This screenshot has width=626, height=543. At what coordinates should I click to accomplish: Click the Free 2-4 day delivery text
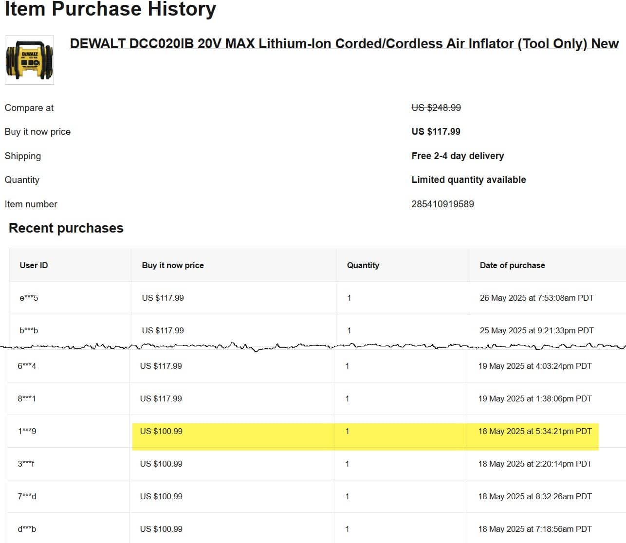[458, 156]
